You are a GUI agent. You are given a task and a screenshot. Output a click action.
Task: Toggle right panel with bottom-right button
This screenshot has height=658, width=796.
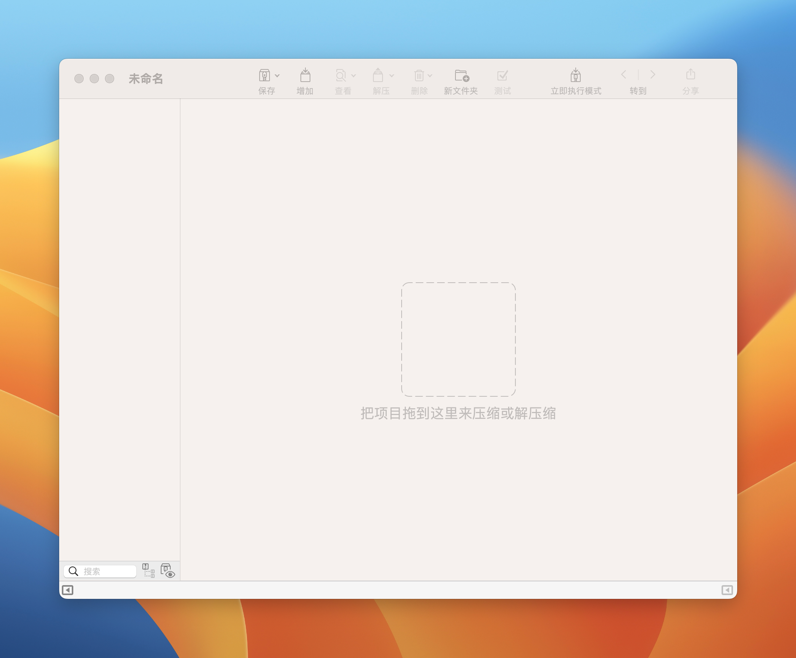727,590
